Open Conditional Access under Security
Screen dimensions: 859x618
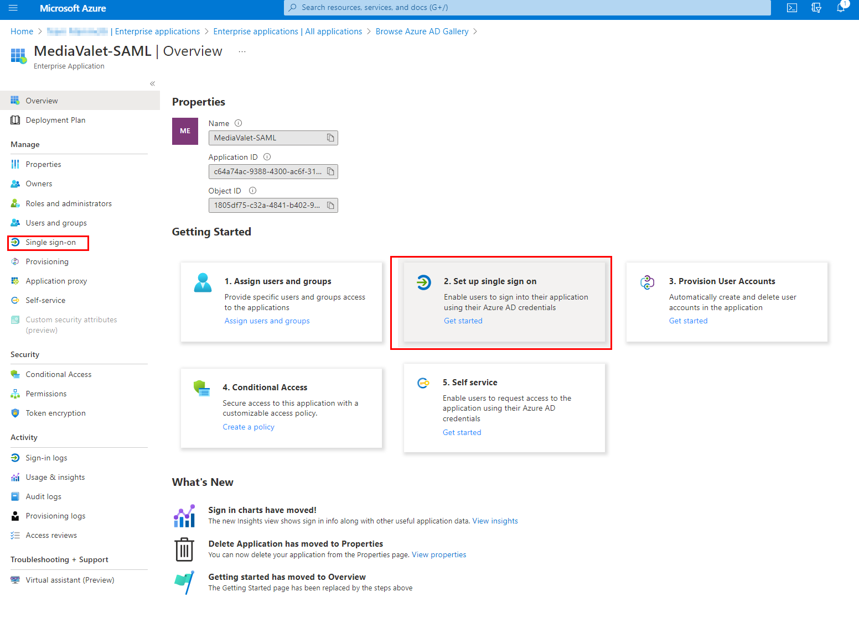[58, 374]
